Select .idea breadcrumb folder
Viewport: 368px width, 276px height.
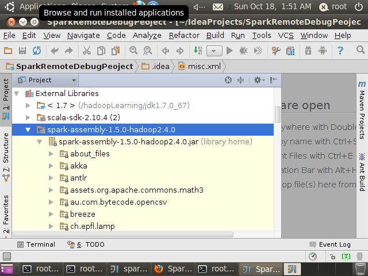155,67
